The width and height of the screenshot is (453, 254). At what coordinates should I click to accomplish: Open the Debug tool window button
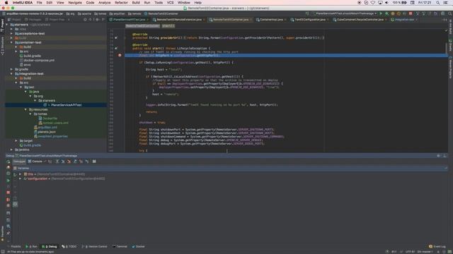[50, 247]
